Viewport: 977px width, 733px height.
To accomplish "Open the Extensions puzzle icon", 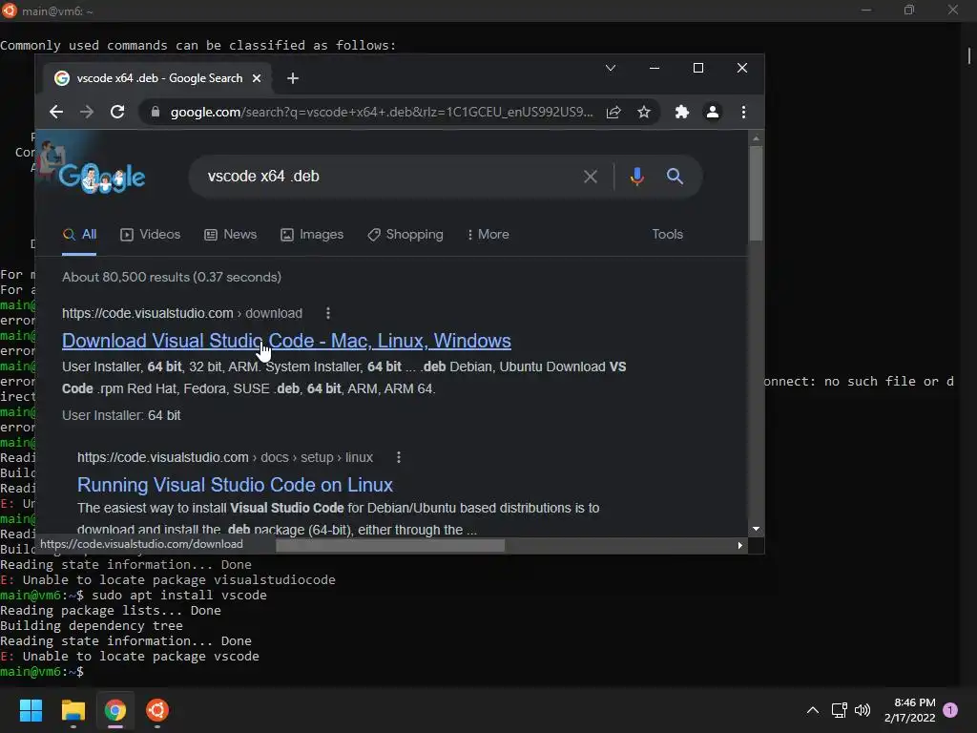I will [x=681, y=113].
